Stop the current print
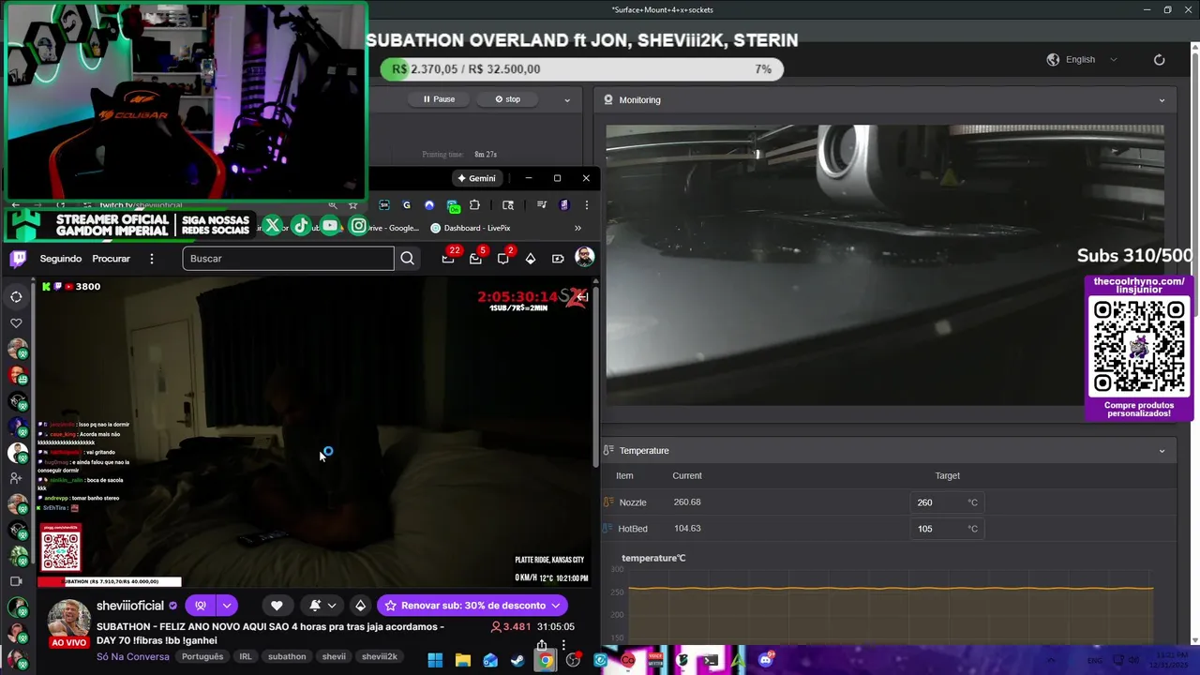Screen dimensions: 1200x675 [x=508, y=99]
